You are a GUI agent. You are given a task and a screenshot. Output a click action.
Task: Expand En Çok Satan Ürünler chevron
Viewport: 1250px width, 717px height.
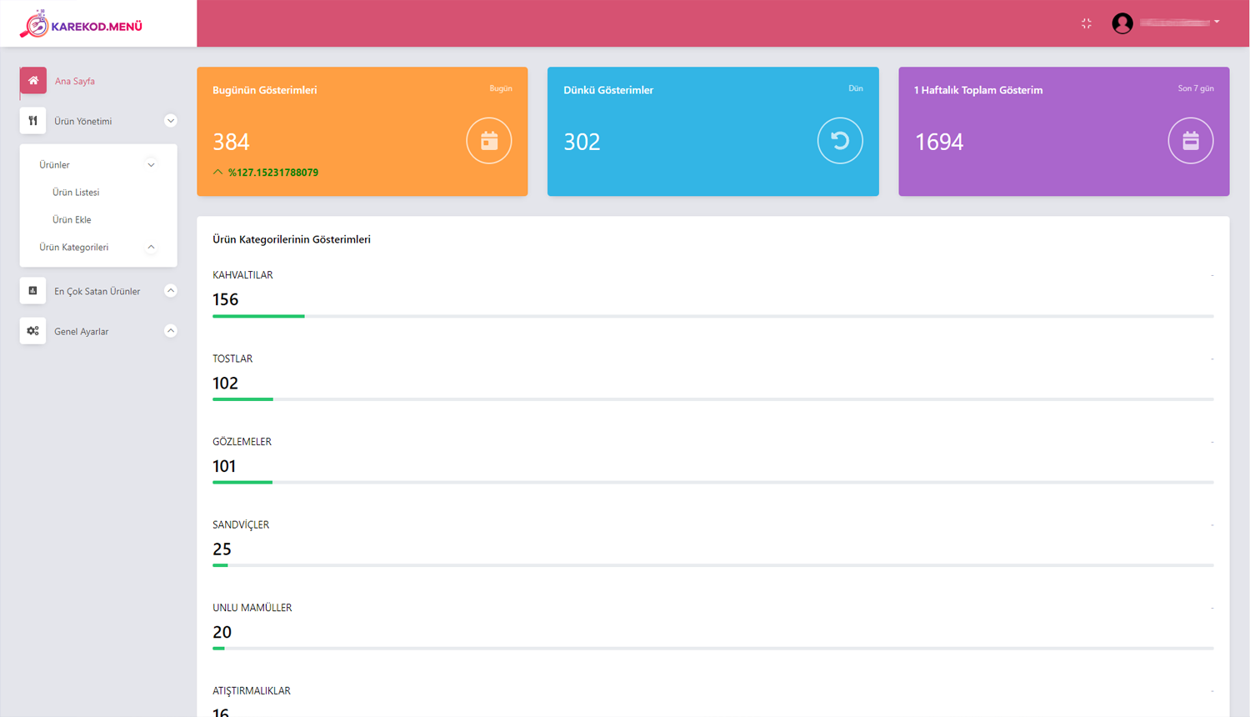pyautogui.click(x=171, y=291)
